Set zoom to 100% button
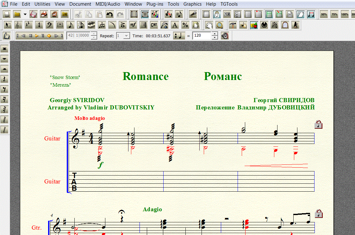The width and height of the screenshot is (355, 235). (345, 15)
